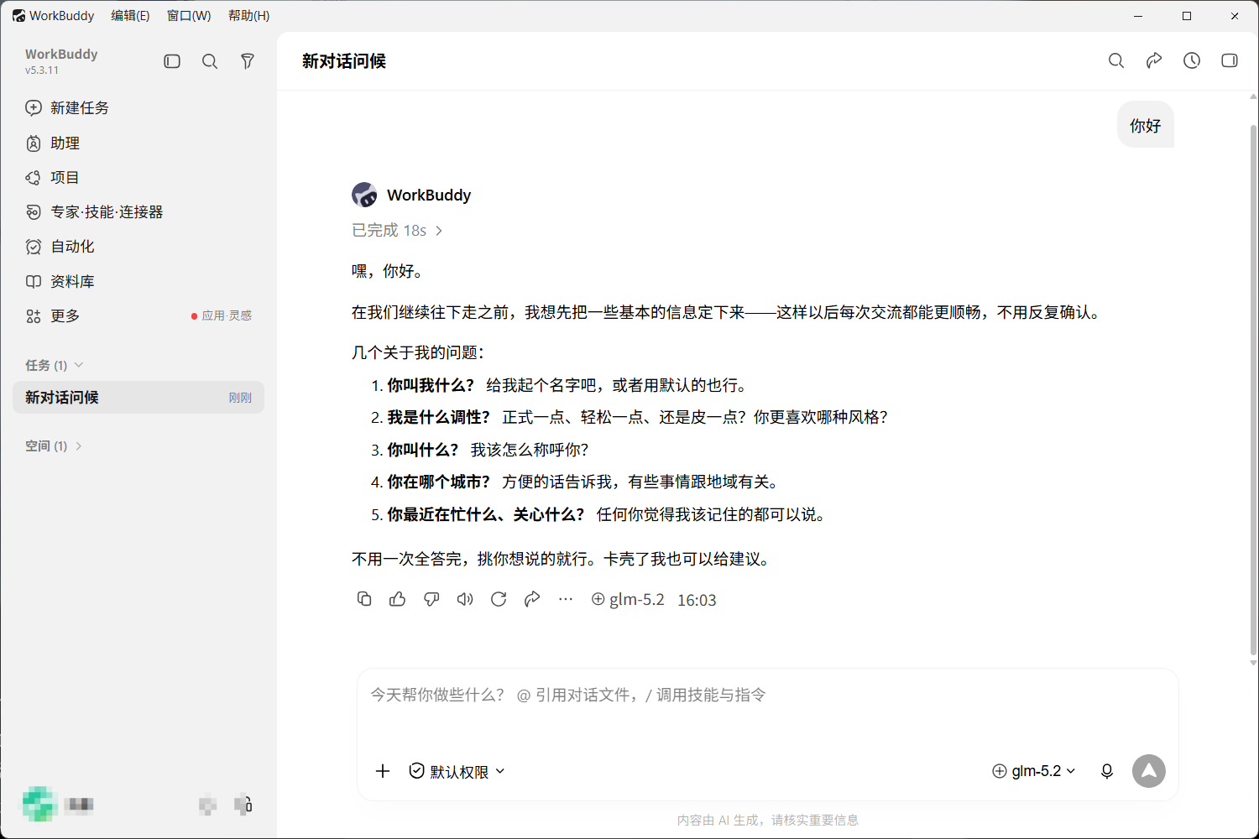Click the 应用·灵感 badge
1259x839 pixels.
[222, 316]
